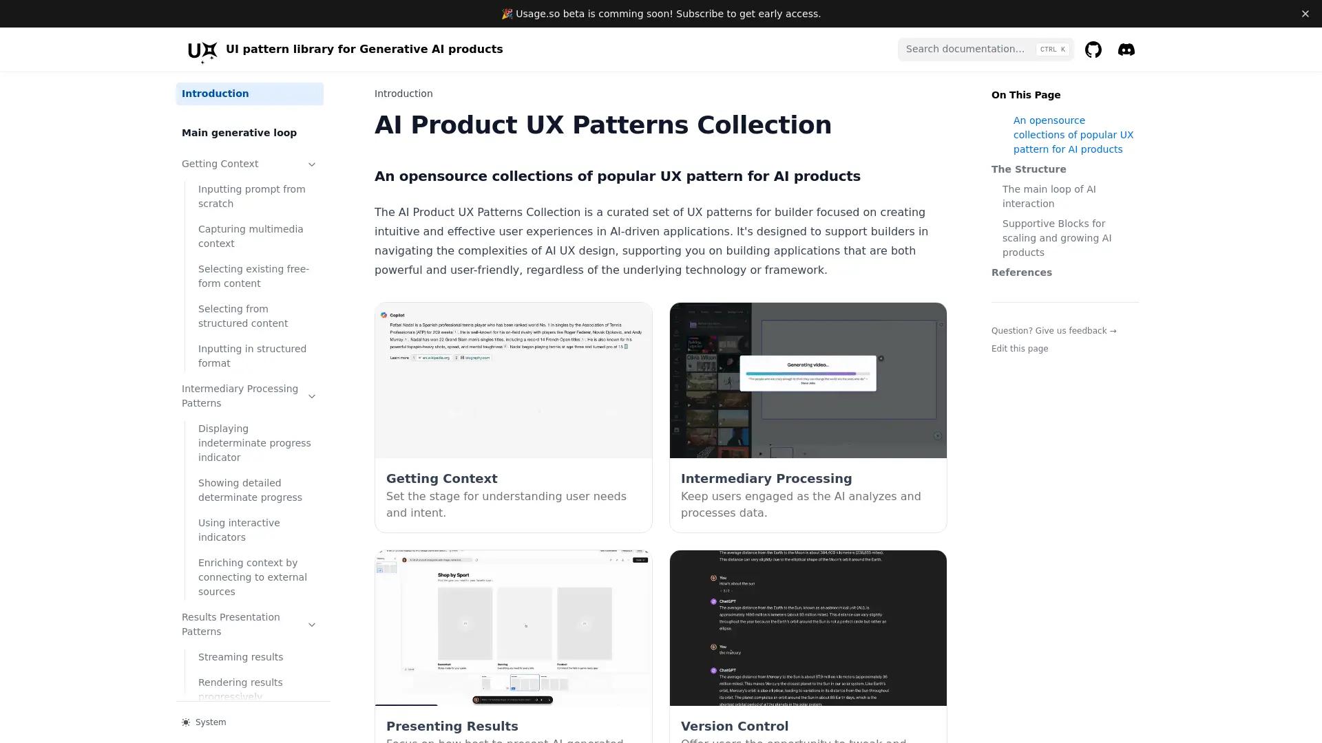1322x743 pixels.
Task: Open the Give us feedback link
Action: (1054, 330)
